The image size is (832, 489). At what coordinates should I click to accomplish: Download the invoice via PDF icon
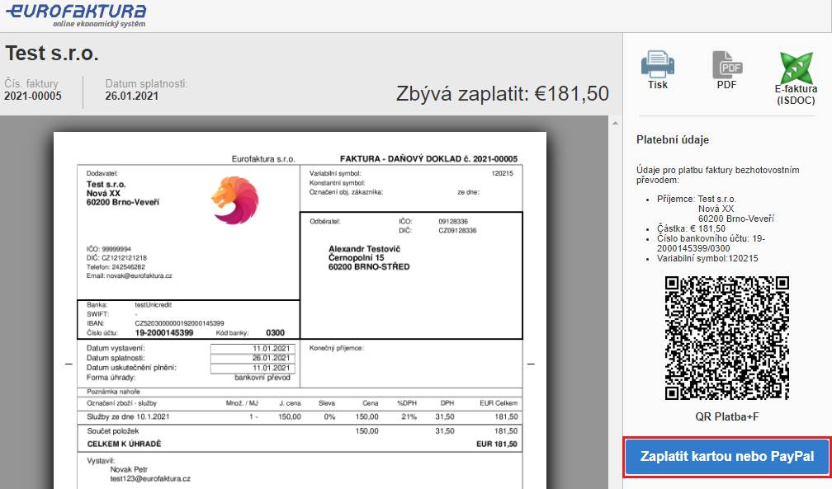[727, 65]
